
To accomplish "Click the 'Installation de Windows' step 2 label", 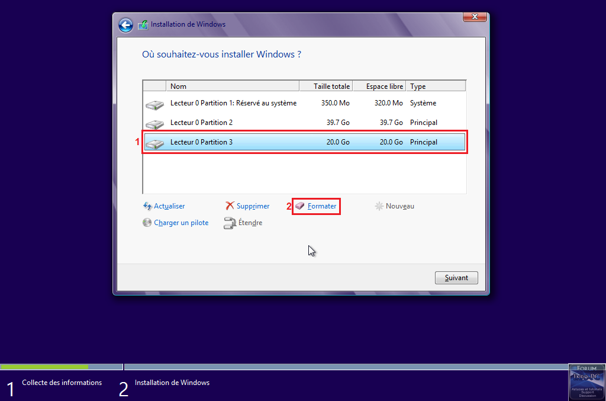I will click(172, 383).
